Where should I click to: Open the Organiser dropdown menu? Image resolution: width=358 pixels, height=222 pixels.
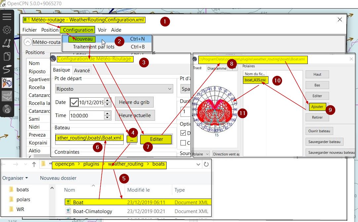coord(15,178)
